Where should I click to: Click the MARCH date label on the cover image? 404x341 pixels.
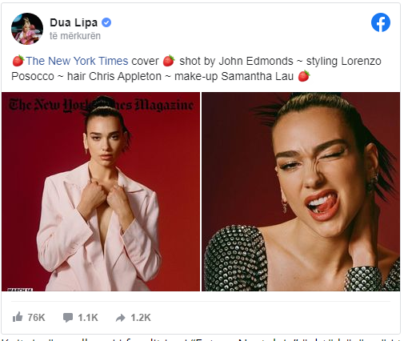tap(20, 290)
